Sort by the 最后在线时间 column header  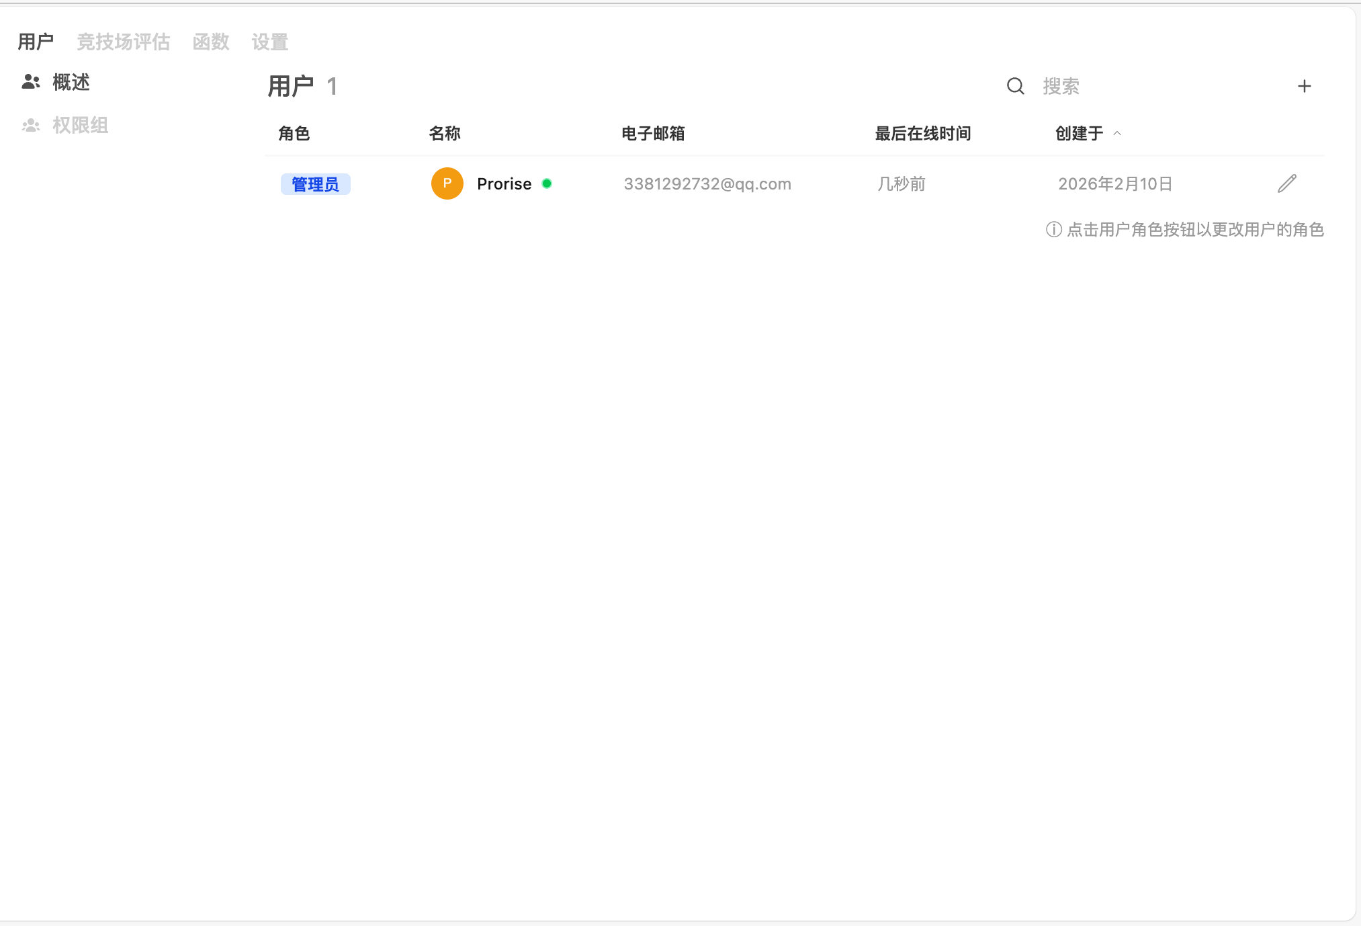(922, 133)
